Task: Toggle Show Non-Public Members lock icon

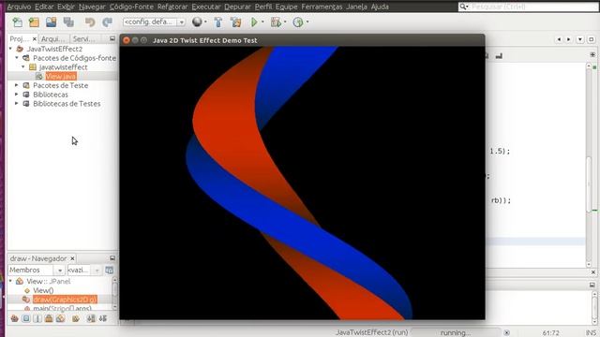Action: tap(49, 318)
